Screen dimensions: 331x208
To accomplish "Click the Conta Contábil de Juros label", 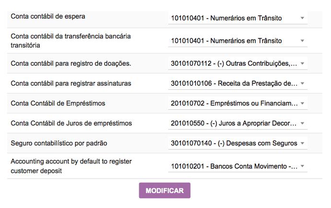I will pyautogui.click(x=71, y=123).
